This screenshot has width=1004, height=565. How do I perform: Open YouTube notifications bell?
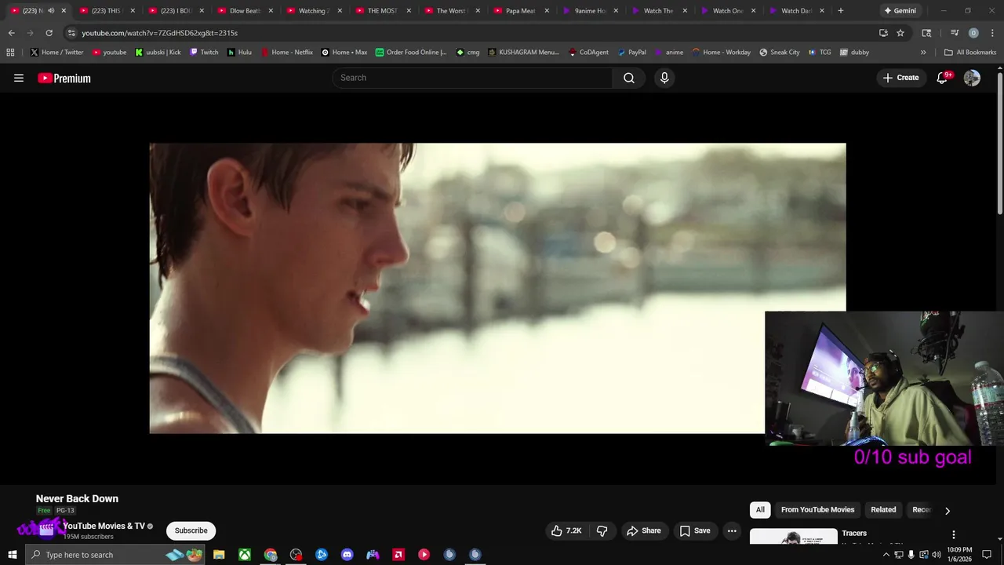[x=943, y=78]
